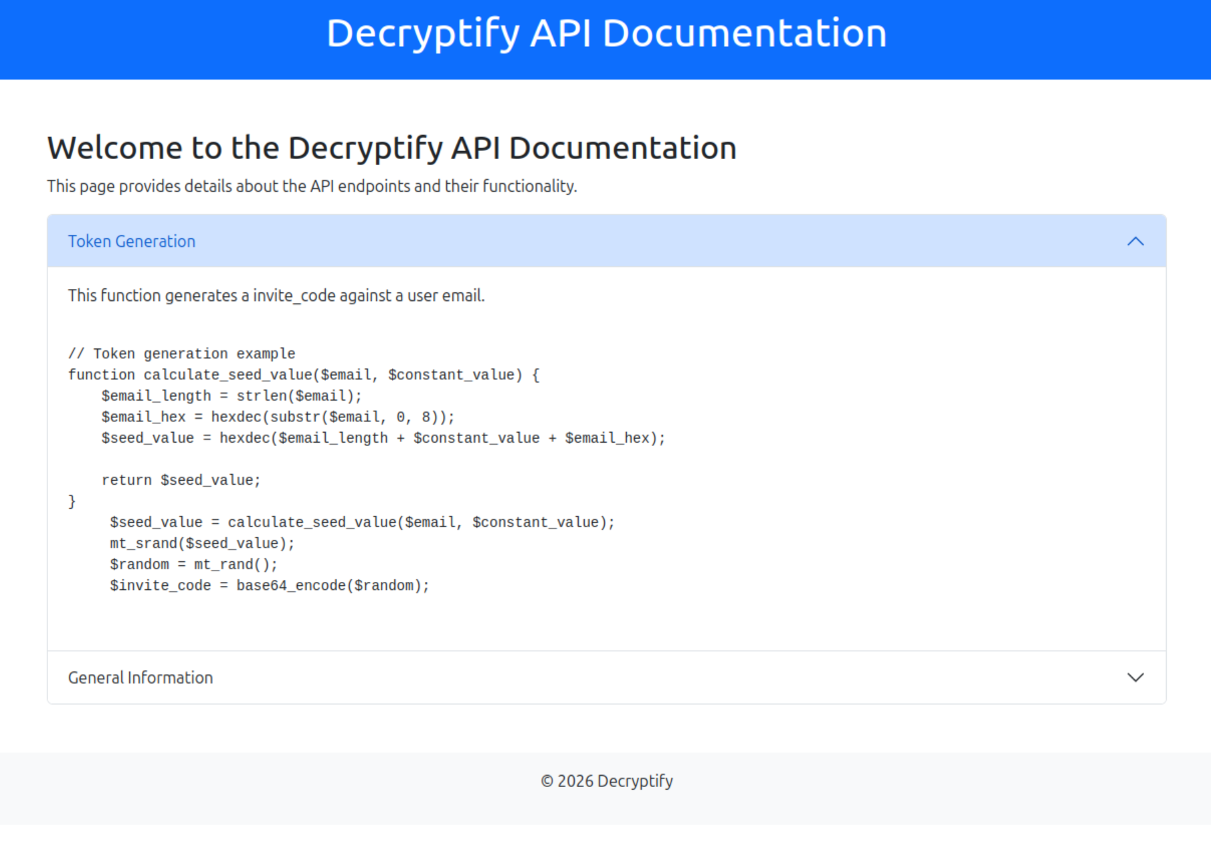Click the $seed_value hexdec sum line
1211x852 pixels.
click(x=383, y=438)
